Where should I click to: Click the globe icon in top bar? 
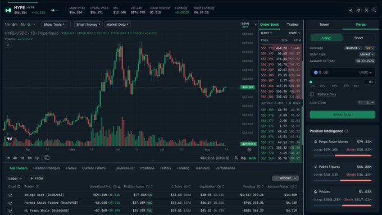358,10
